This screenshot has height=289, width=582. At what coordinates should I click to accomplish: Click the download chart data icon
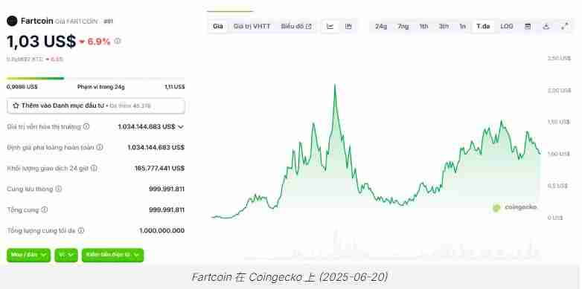tap(546, 26)
